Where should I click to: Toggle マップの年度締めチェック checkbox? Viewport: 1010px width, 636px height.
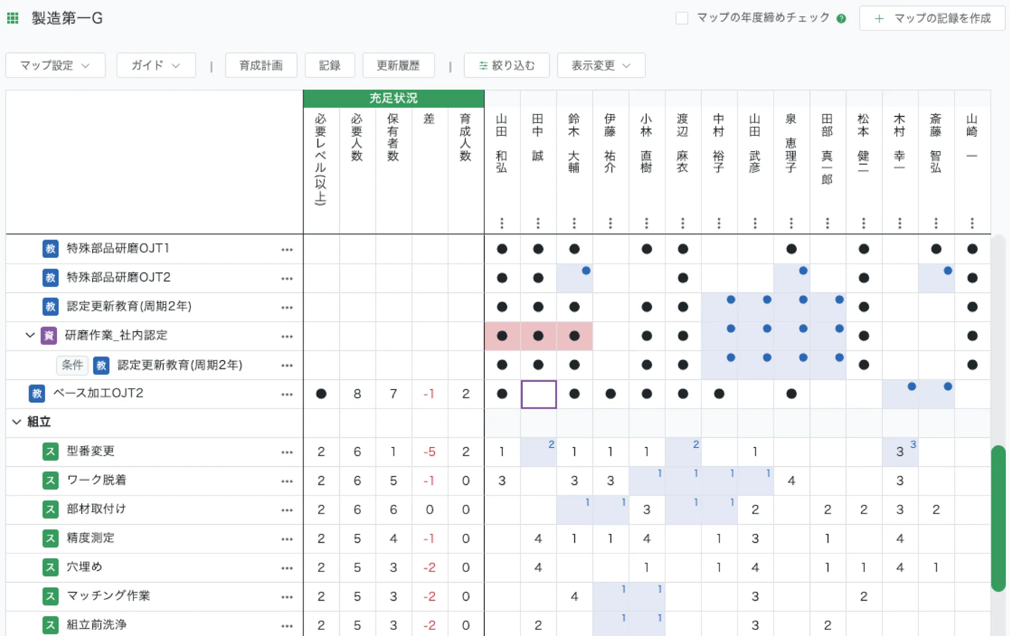click(x=682, y=18)
